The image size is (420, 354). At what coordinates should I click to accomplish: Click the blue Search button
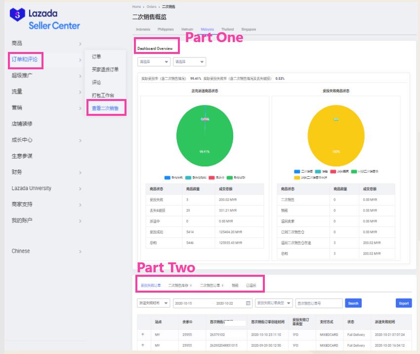point(353,303)
